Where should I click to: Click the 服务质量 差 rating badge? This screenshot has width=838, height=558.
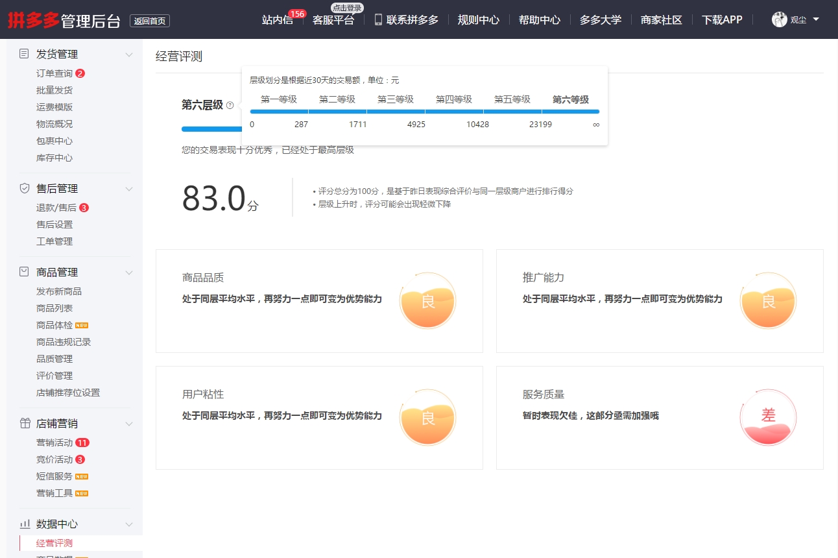pos(768,418)
